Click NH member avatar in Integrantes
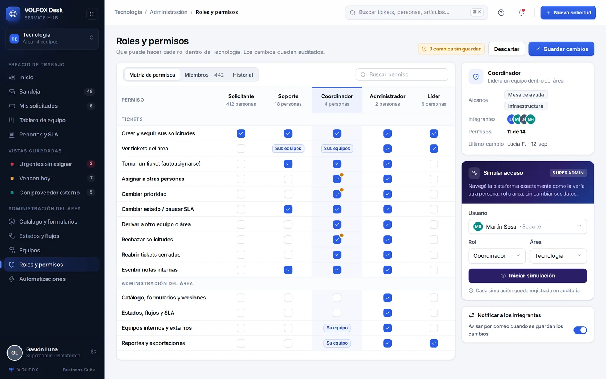Screen dimensions: 606x379 [531, 119]
